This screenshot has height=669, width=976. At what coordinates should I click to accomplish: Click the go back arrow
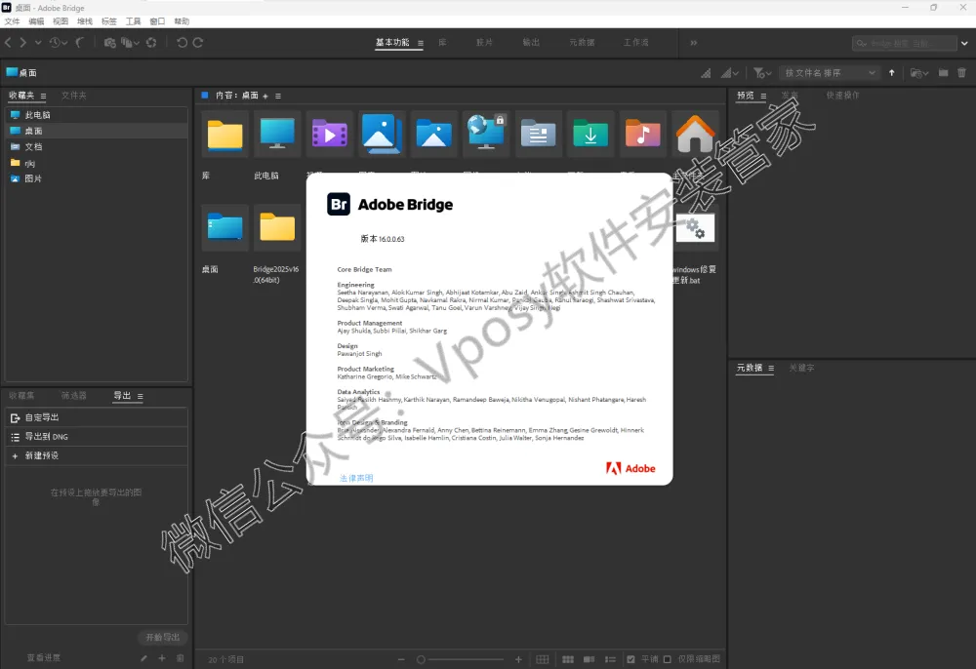pos(9,43)
